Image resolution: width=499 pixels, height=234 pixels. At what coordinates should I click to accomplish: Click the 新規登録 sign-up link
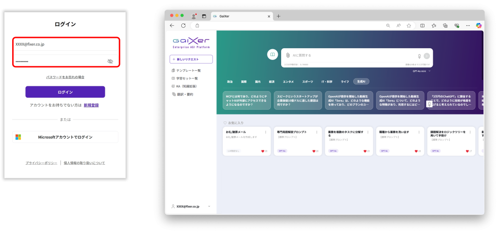coord(92,105)
